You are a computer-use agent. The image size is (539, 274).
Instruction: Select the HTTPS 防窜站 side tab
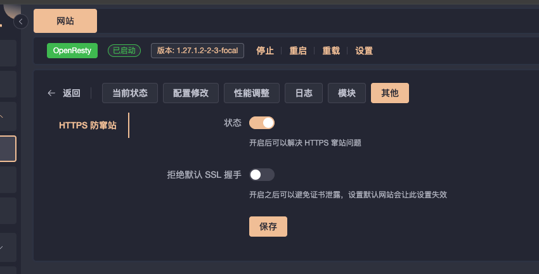click(88, 125)
